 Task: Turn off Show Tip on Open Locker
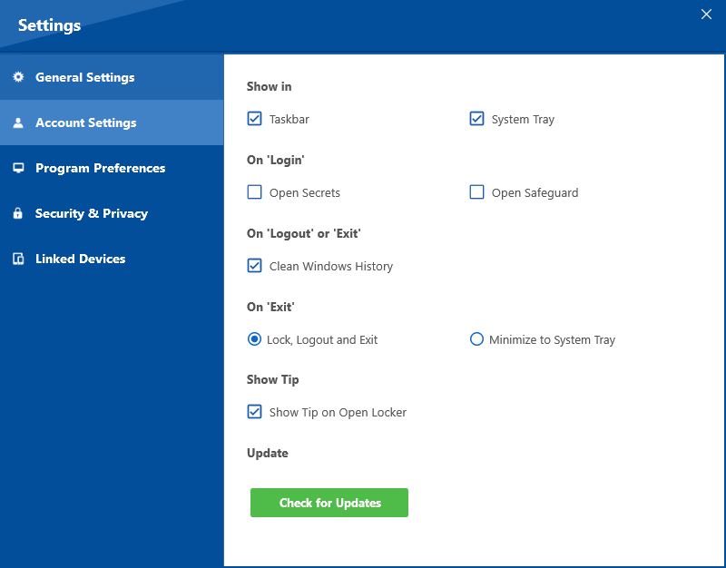254,412
